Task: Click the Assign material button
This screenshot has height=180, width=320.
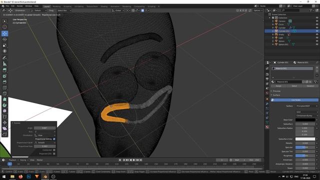Action: pos(278,86)
